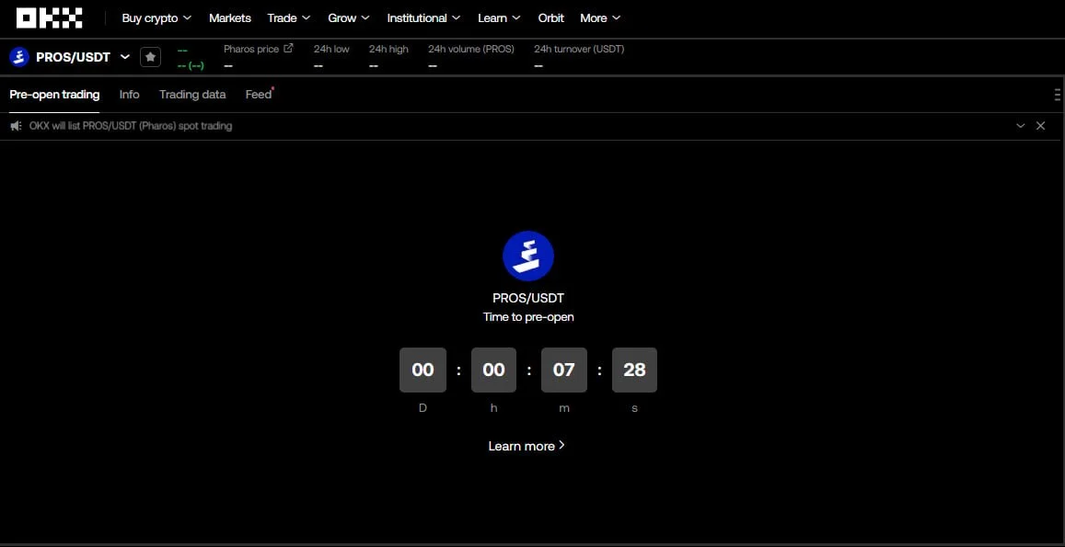
Task: Dismiss the announcement banner
Action: coord(1040,126)
